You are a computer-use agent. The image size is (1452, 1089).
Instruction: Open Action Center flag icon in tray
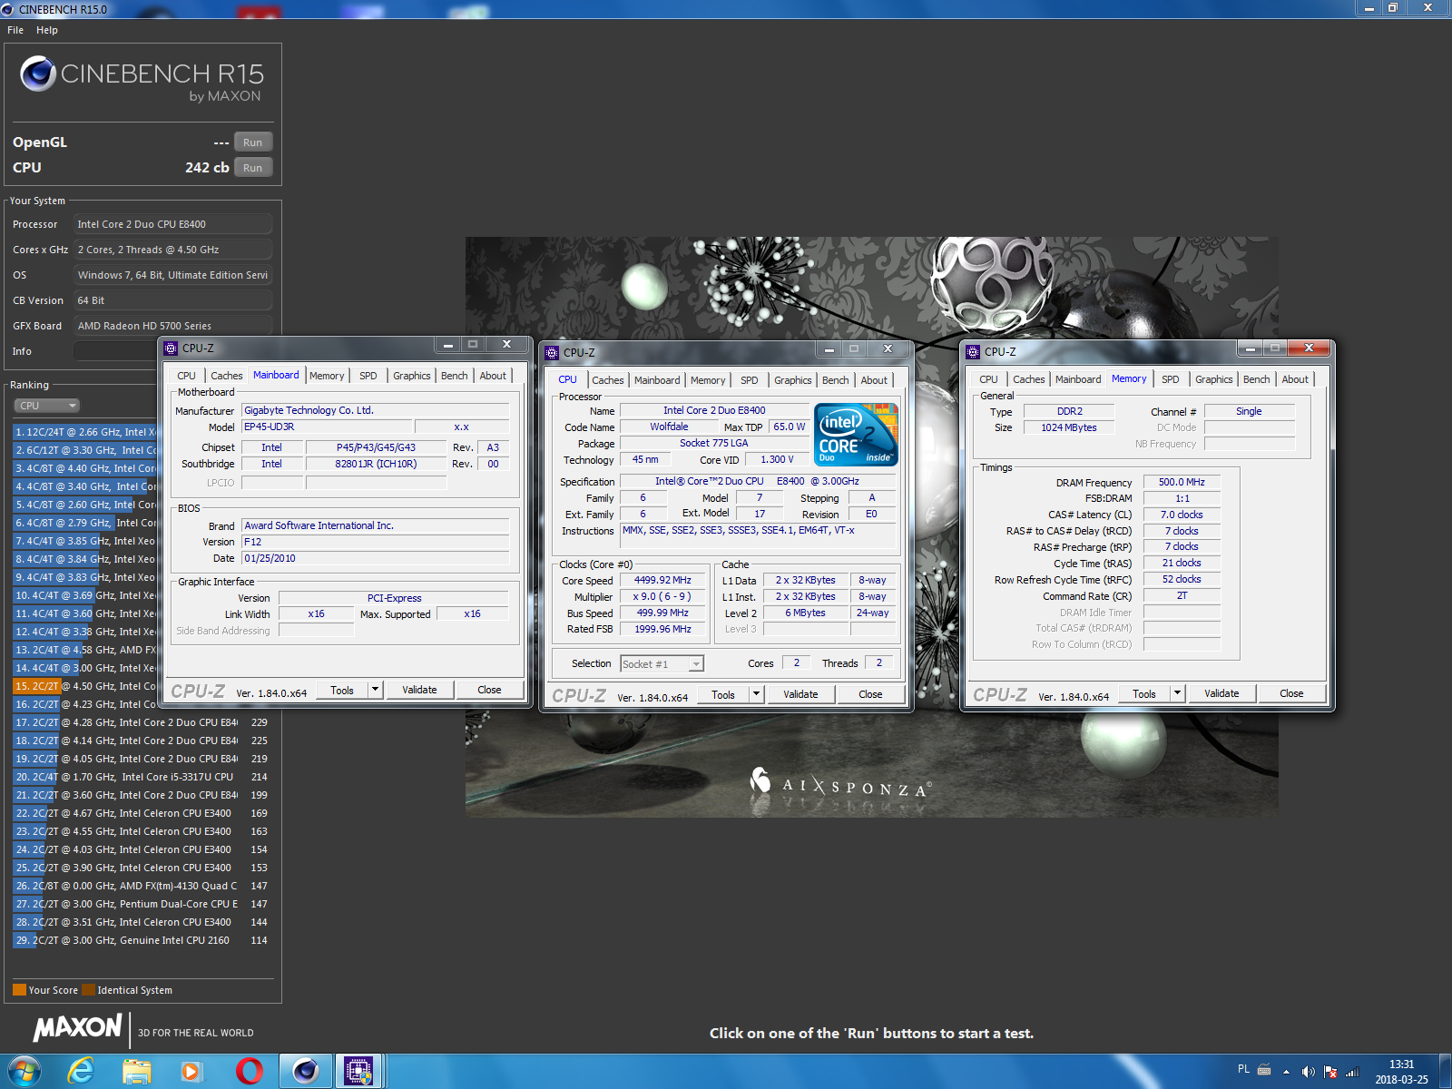coord(1330,1072)
